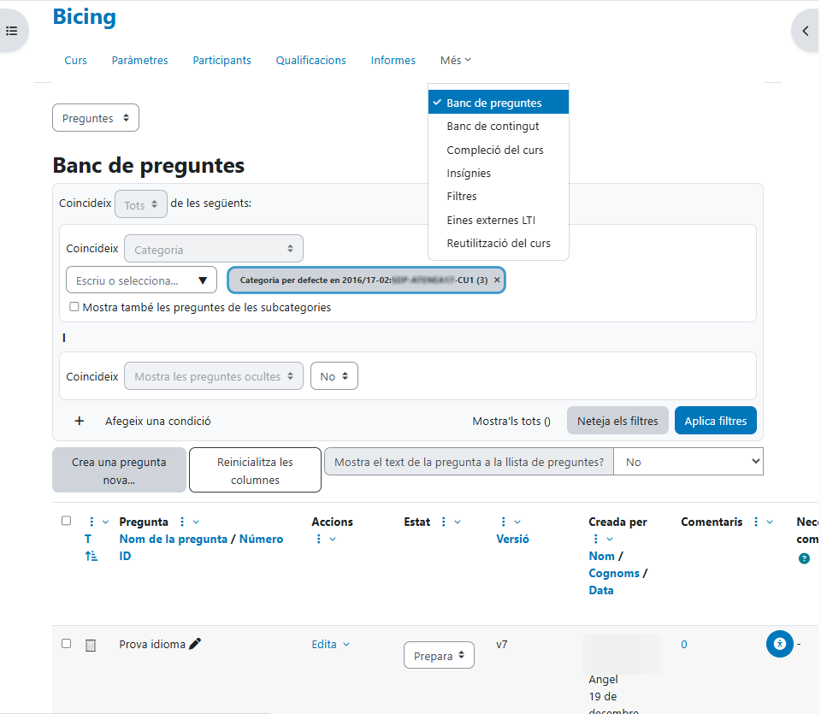Open the Pregunta column three-dot menu
This screenshot has height=714, width=821.
pyautogui.click(x=181, y=522)
